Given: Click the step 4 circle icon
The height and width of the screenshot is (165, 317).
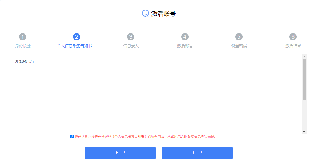Looking at the screenshot, I should click(x=185, y=37).
